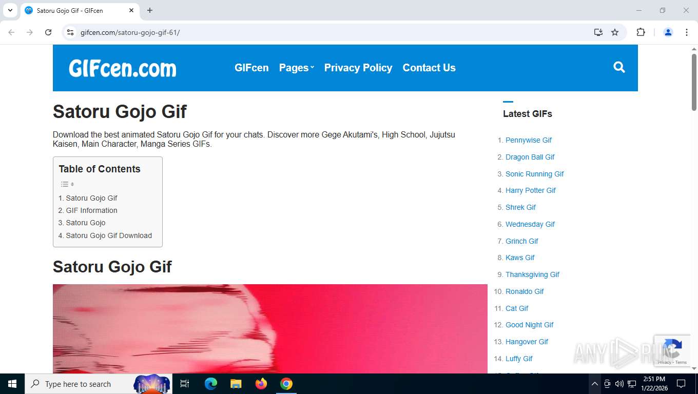Open the Dragon Ball Gif link

tap(530, 157)
